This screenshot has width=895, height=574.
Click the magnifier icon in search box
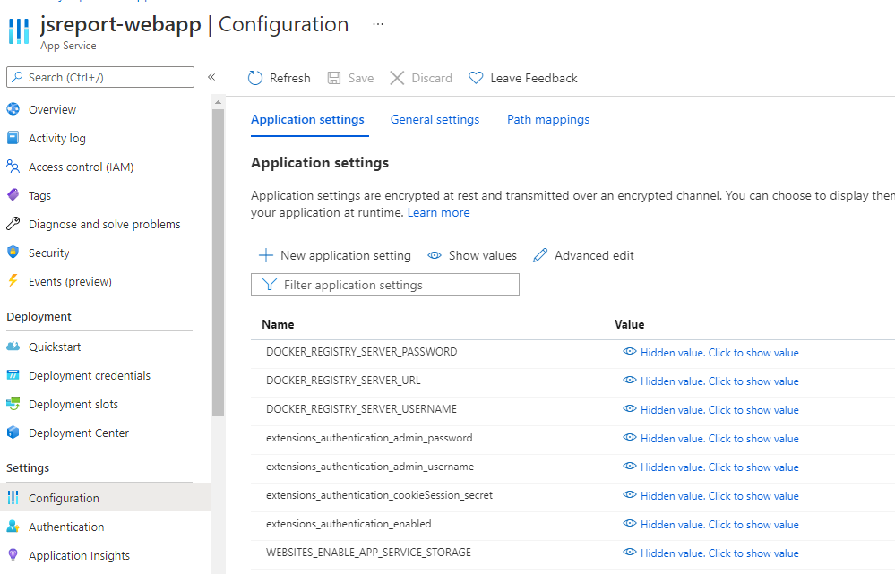18,77
